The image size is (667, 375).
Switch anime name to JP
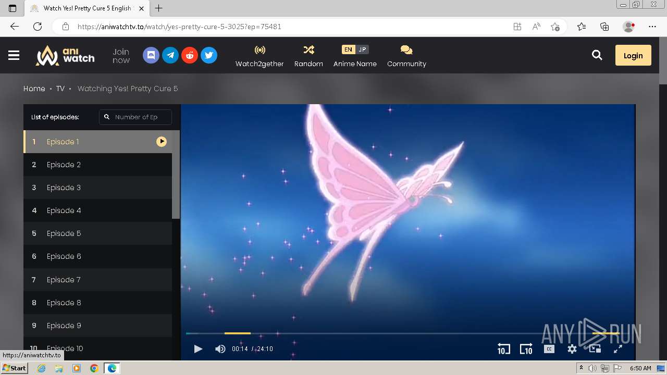362,49
